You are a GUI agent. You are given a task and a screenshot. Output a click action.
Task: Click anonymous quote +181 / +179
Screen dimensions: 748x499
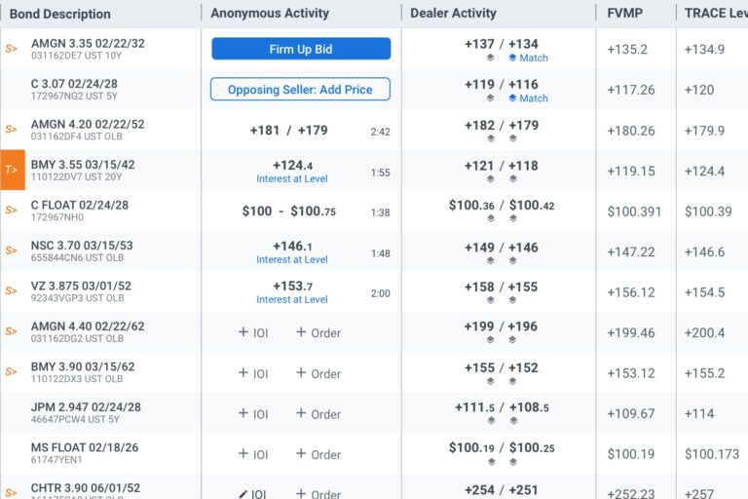(289, 131)
